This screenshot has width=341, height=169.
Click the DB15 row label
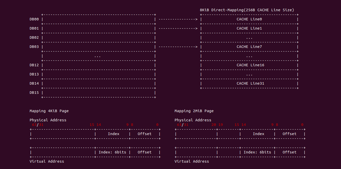pos(34,93)
